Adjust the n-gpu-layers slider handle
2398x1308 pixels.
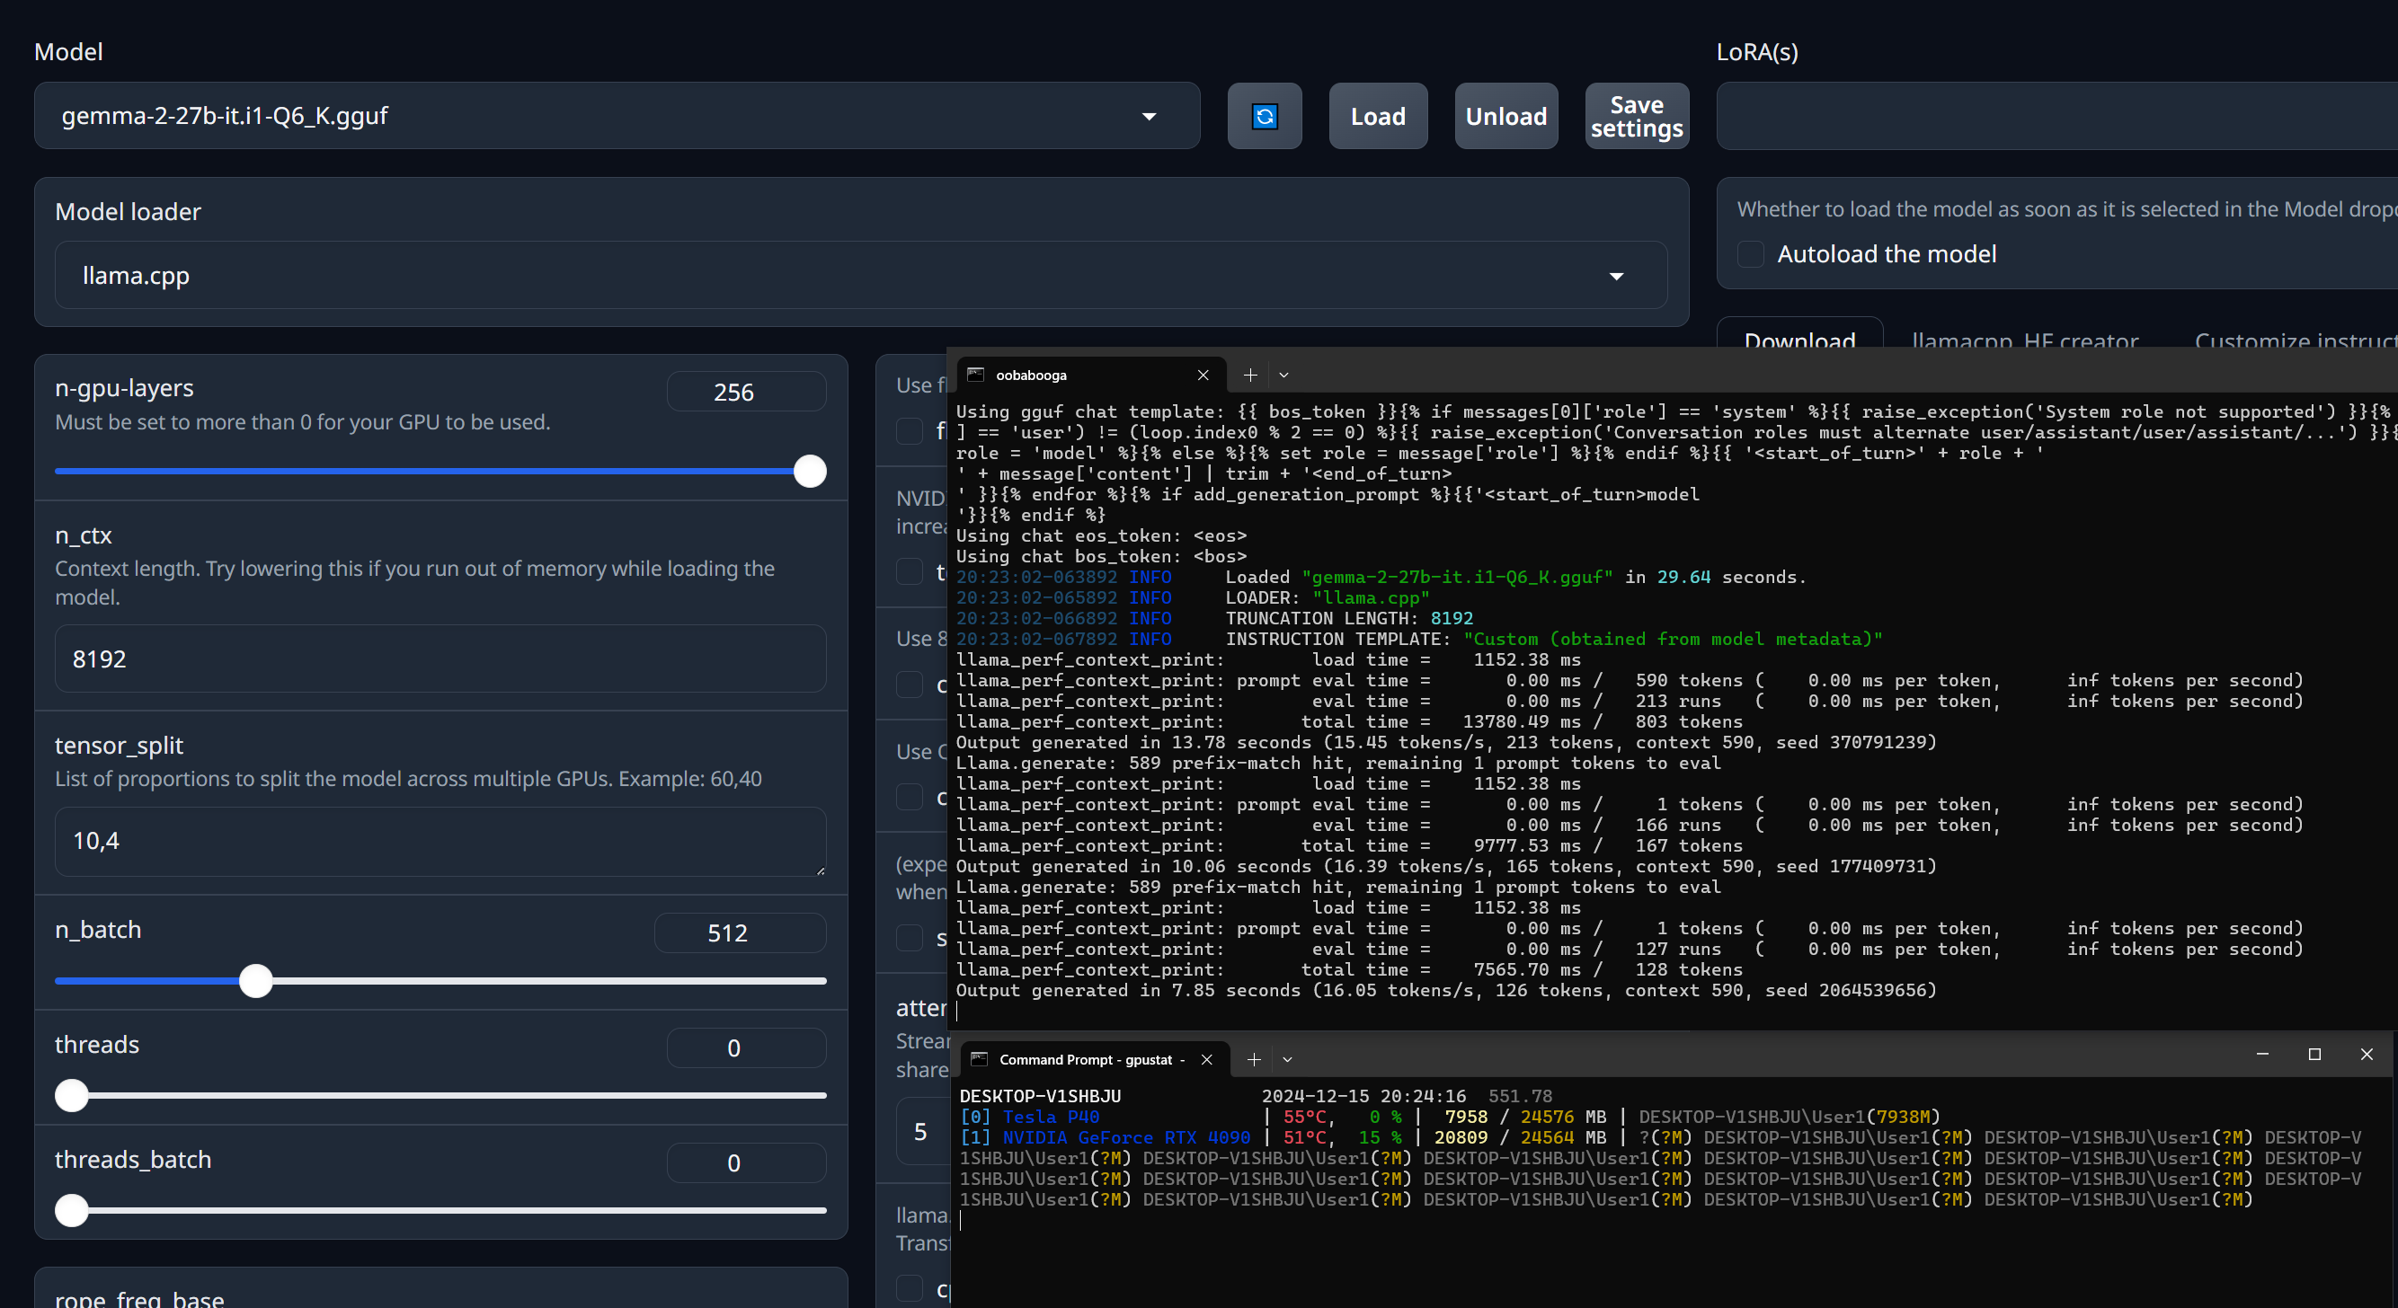(x=810, y=472)
